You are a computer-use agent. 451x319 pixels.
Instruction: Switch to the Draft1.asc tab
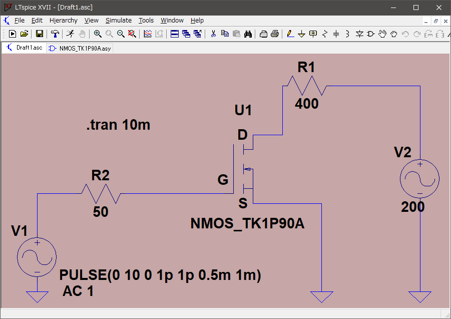[25, 48]
